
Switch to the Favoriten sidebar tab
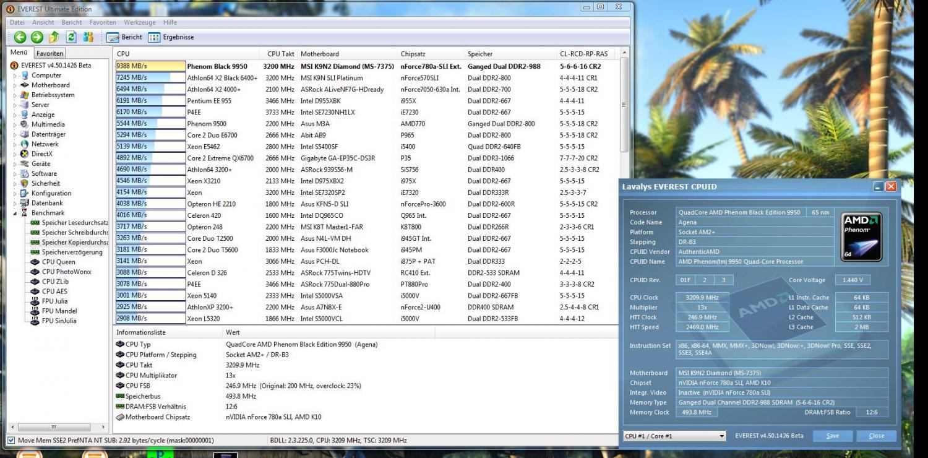[49, 53]
